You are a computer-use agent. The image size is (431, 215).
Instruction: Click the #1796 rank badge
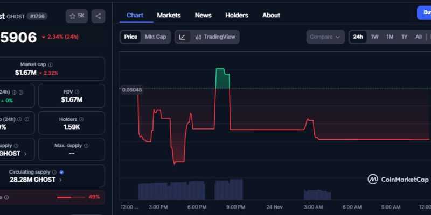coord(37,16)
